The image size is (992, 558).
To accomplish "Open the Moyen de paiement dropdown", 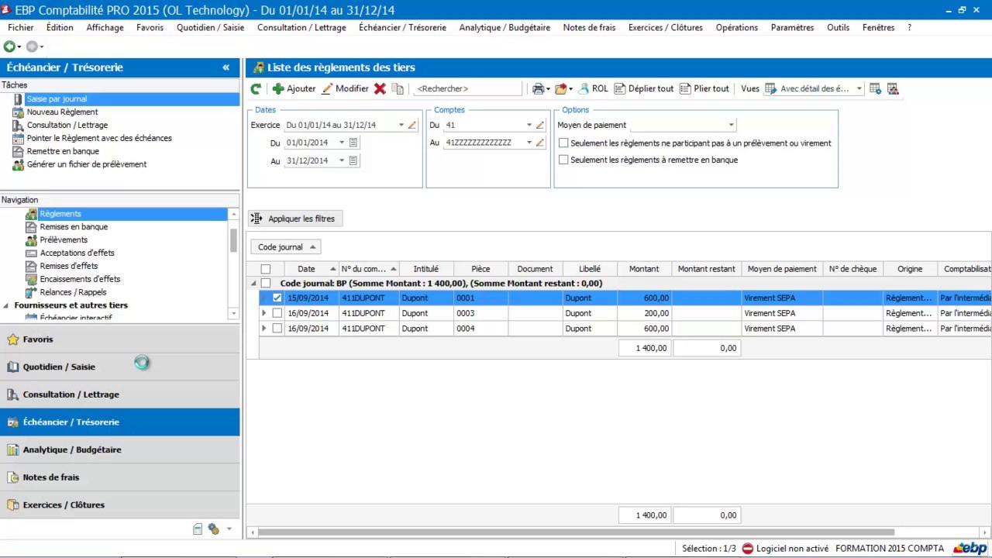I will pos(730,125).
